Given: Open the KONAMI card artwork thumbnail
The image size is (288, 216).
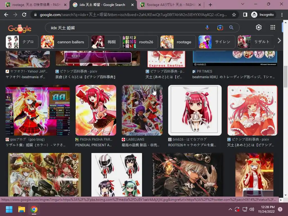Looking at the screenshot, I should tap(45, 175).
